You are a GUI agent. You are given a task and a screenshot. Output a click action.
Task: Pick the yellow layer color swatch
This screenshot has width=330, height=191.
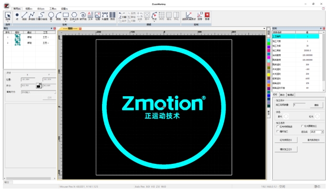[x=269, y=75]
